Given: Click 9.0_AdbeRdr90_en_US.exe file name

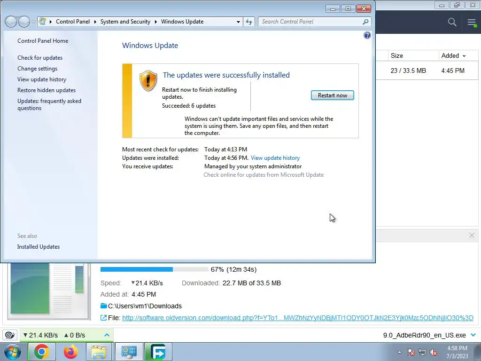Looking at the screenshot, I should (424, 335).
